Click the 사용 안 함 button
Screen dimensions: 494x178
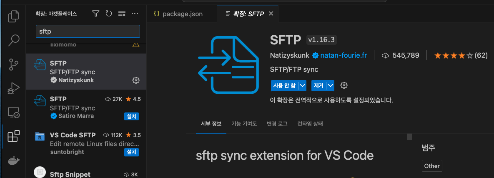[284, 85]
